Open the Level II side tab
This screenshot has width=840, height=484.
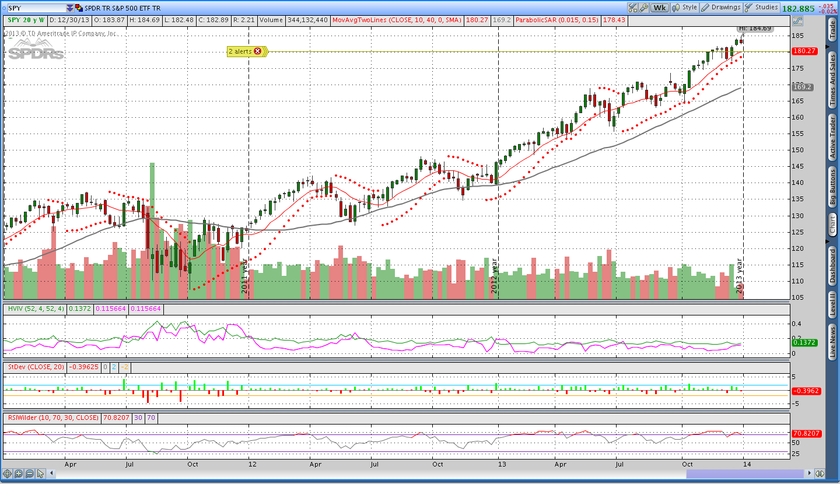pyautogui.click(x=833, y=306)
